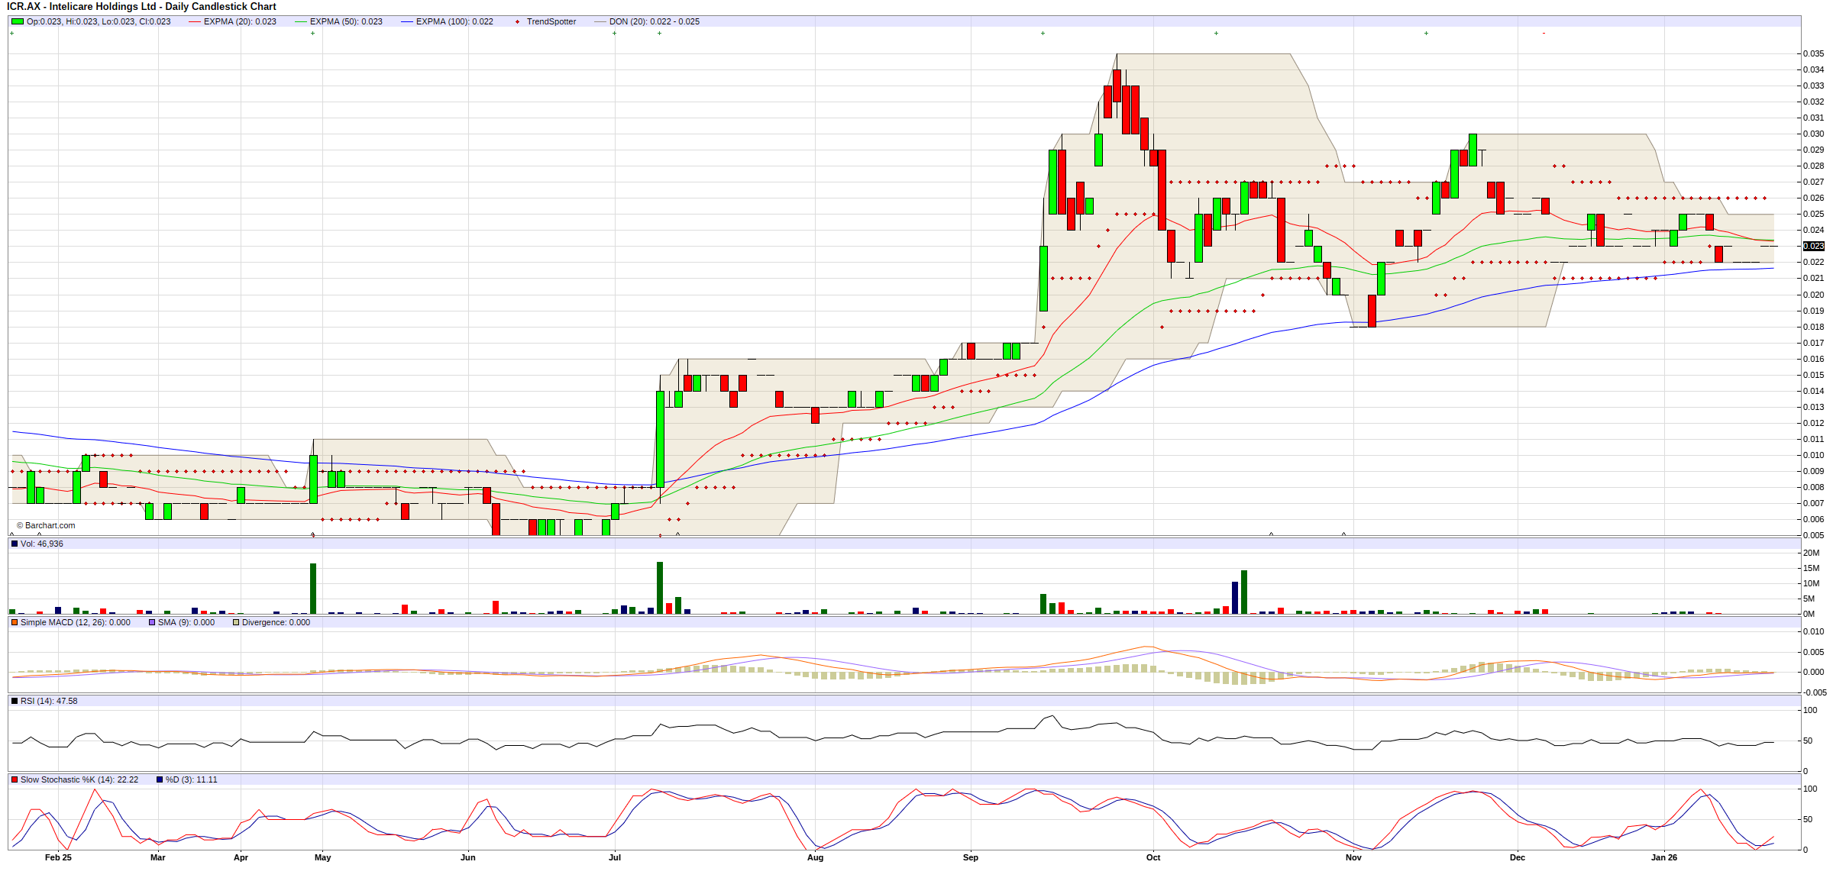Click the RSI (14) black square icon
Viewport: 1833px width, 881px height.
point(15,701)
